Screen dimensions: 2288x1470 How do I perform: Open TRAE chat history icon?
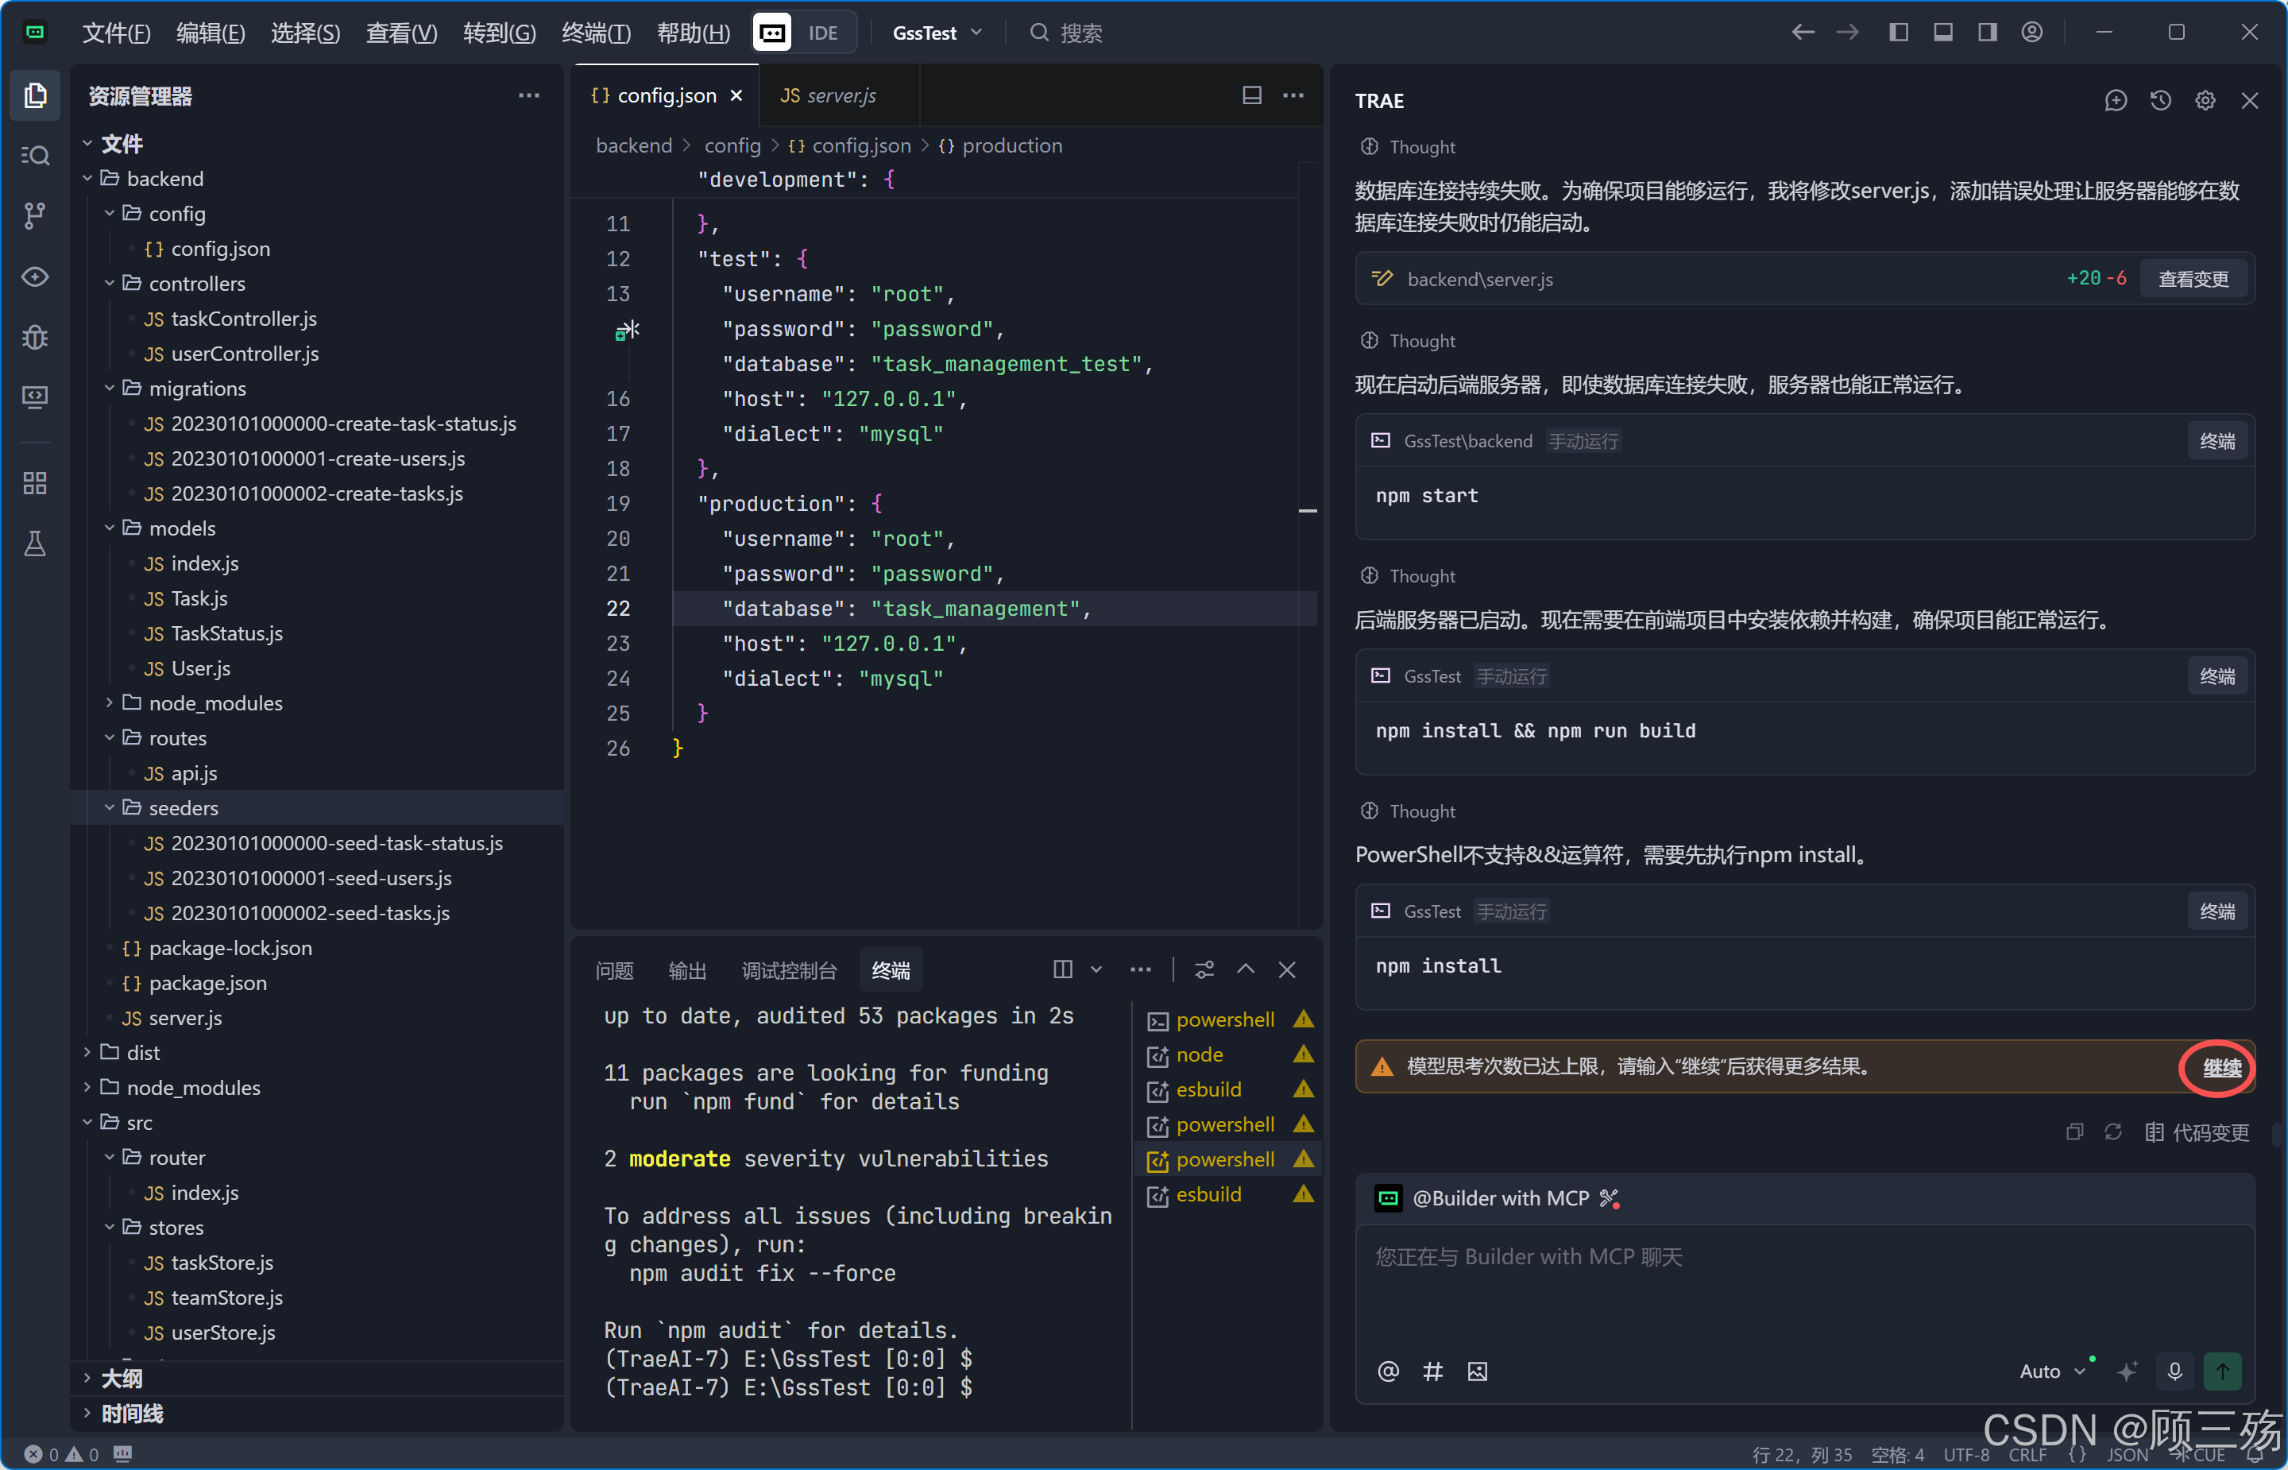tap(2160, 100)
